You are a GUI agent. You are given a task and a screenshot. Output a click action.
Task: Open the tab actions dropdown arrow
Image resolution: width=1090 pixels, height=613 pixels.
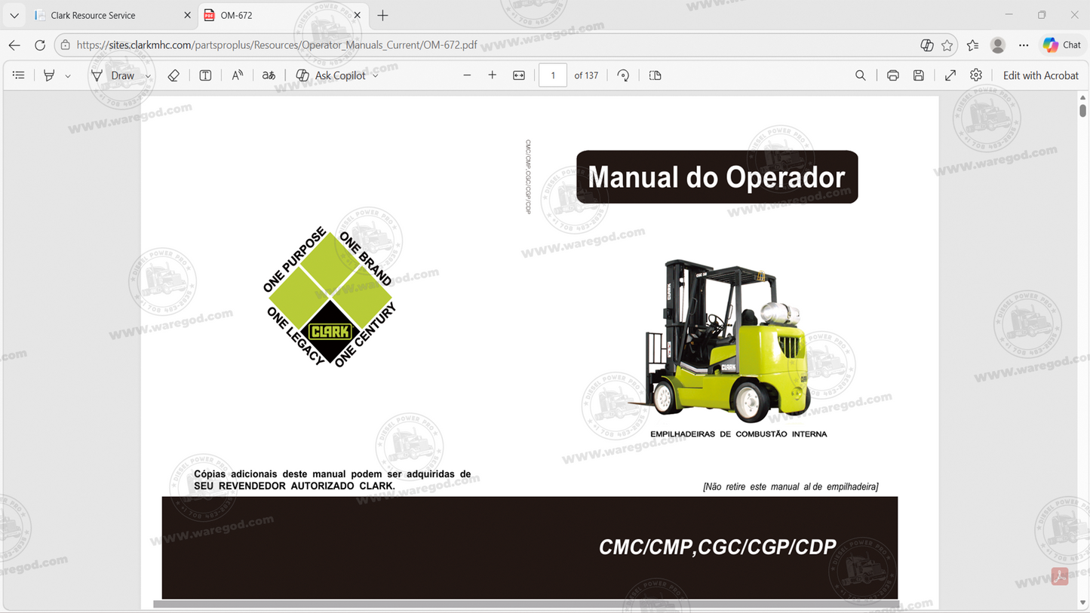click(x=14, y=15)
